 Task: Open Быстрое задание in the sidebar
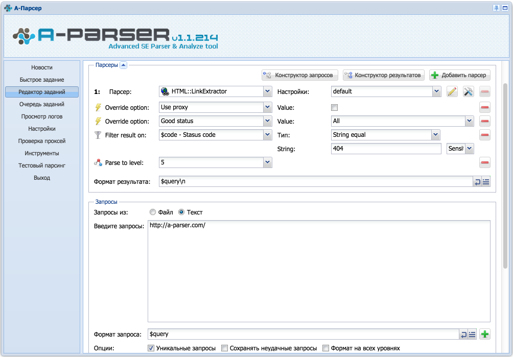(42, 80)
